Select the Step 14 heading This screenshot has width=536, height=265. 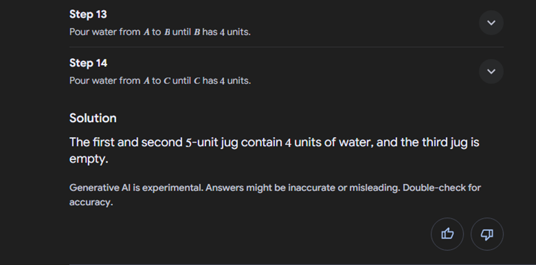click(x=88, y=63)
